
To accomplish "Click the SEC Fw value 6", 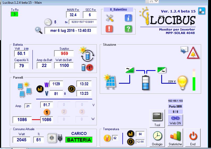I will coord(90,15).
